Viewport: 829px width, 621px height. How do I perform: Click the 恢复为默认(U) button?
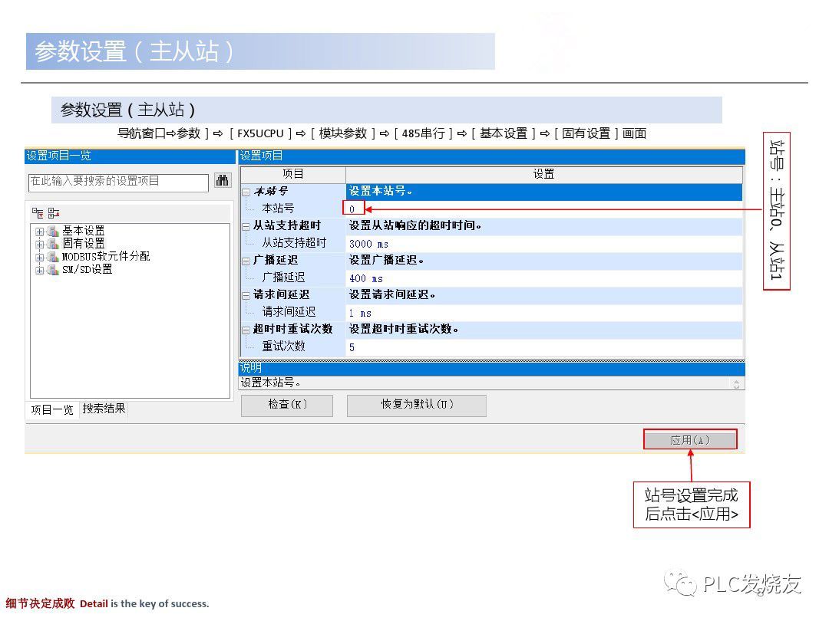pos(416,405)
